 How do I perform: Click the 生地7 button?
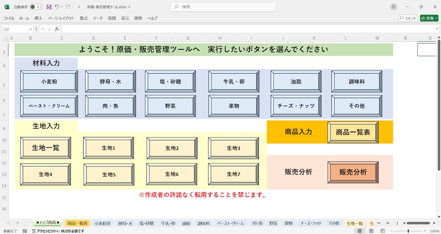pyautogui.click(x=234, y=174)
